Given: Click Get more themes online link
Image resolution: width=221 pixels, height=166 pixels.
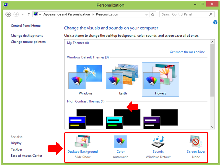Looking at the screenshot, I should pyautogui.click(x=187, y=52).
